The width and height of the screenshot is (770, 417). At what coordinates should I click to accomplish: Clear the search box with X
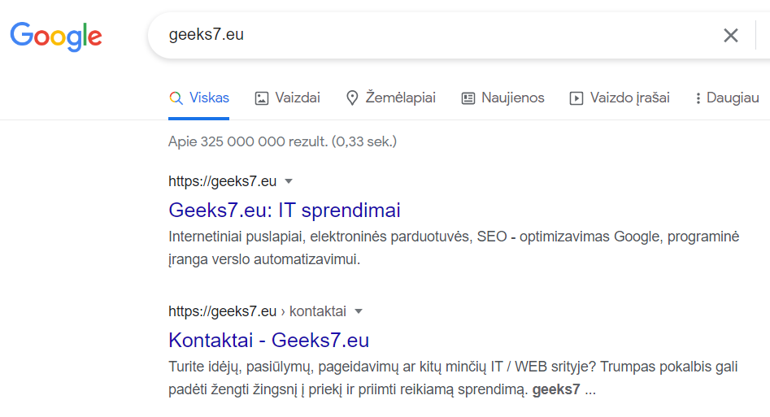[x=731, y=36]
